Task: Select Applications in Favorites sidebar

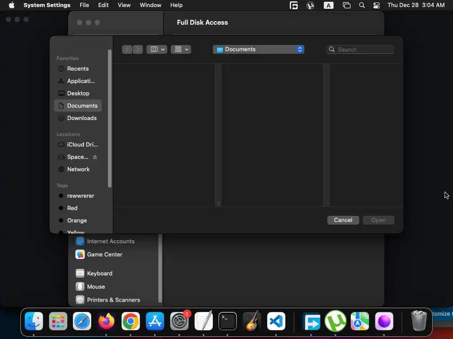Action: [77, 81]
